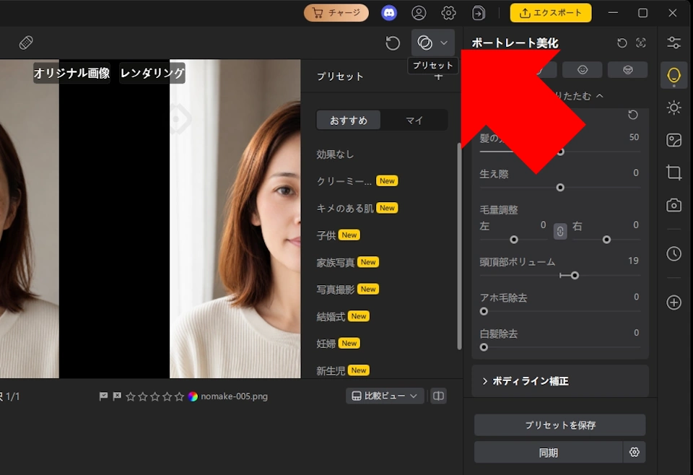The image size is (693, 475).
Task: Open settings gear in title bar
Action: click(448, 13)
